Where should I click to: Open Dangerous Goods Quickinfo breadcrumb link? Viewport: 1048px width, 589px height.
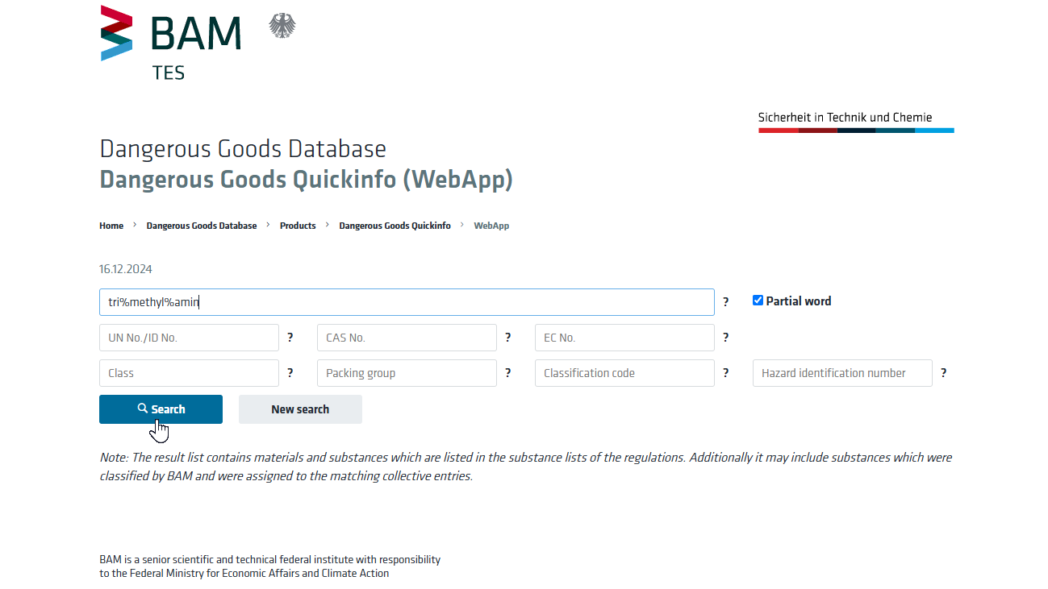(395, 226)
